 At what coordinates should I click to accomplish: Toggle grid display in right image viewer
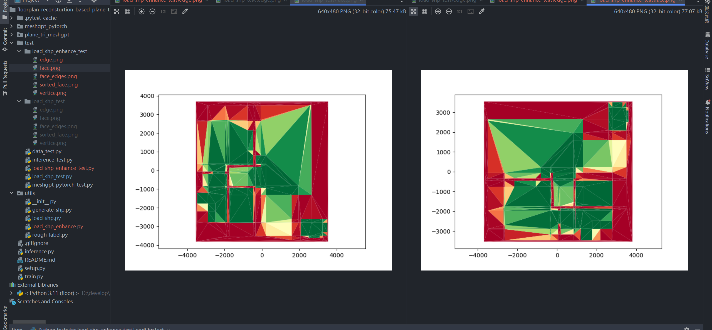point(424,11)
